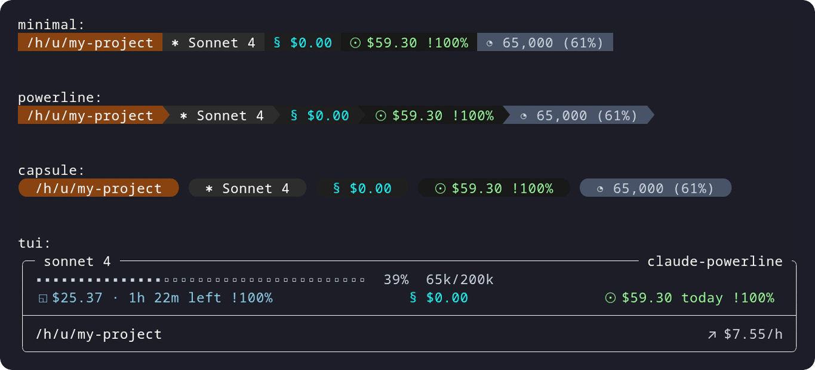Click the context usage progress bar in tui
815x370 pixels.
201,280
